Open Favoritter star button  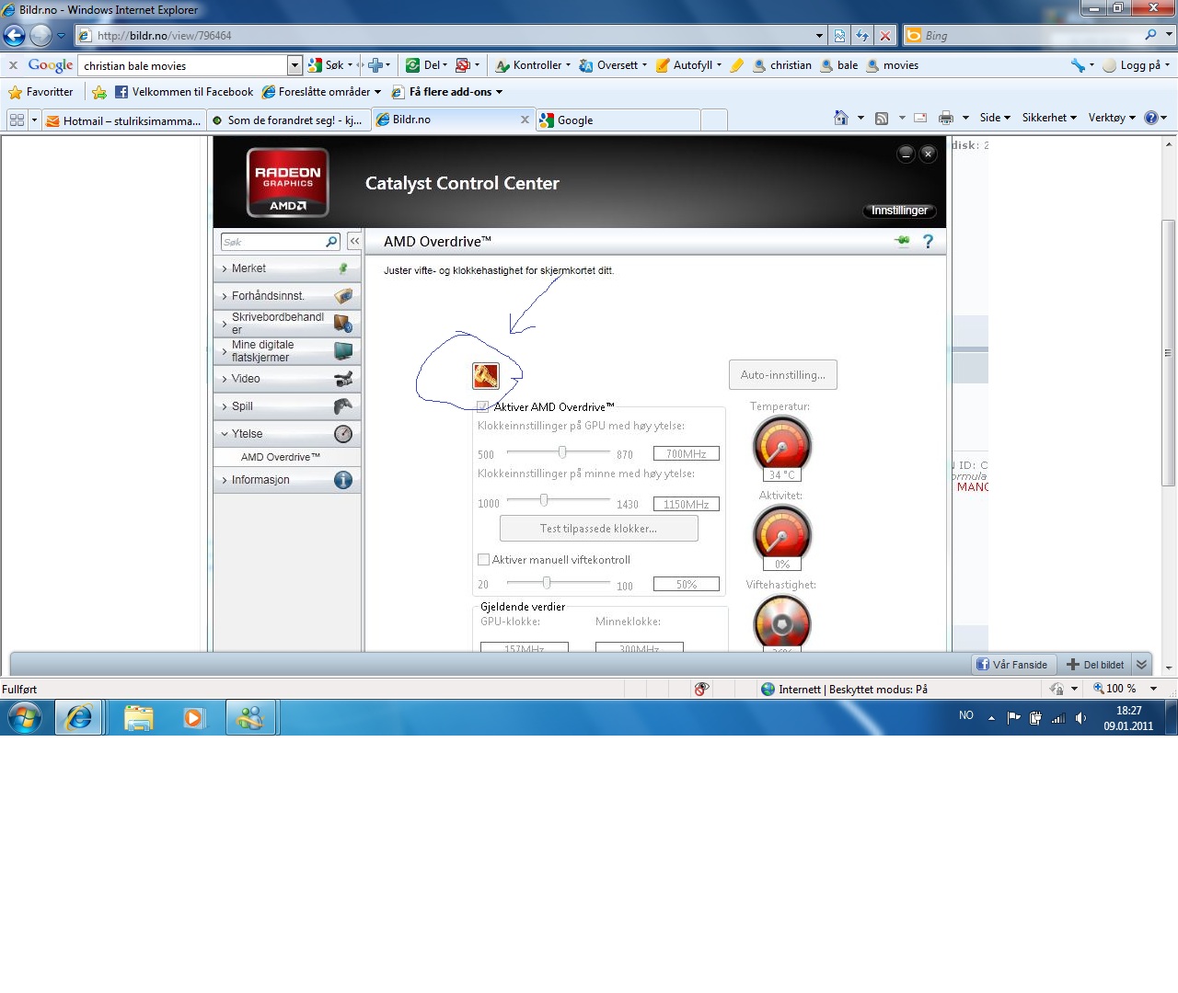coord(40,92)
